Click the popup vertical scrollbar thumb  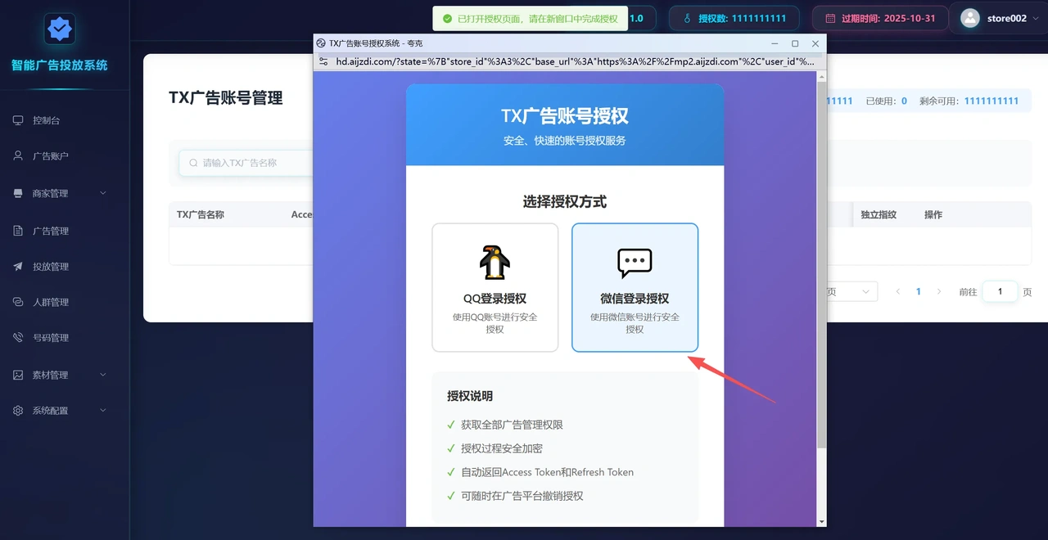tap(822, 264)
